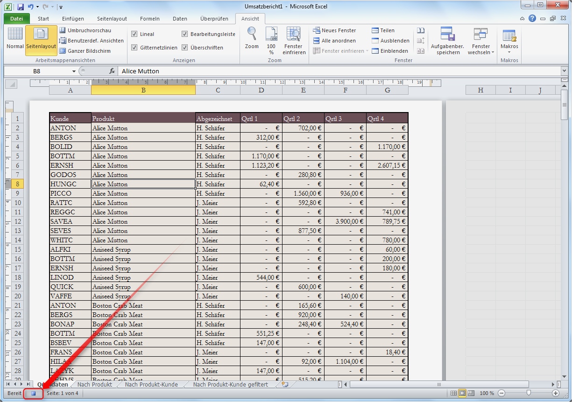Click the insert function fx icon
572x402 pixels.
coord(112,71)
